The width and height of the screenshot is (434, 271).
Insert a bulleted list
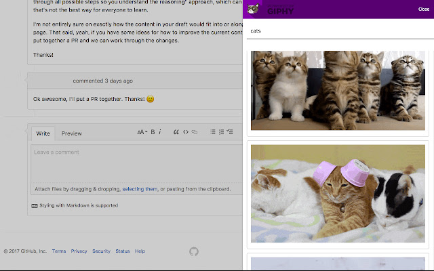(212, 132)
